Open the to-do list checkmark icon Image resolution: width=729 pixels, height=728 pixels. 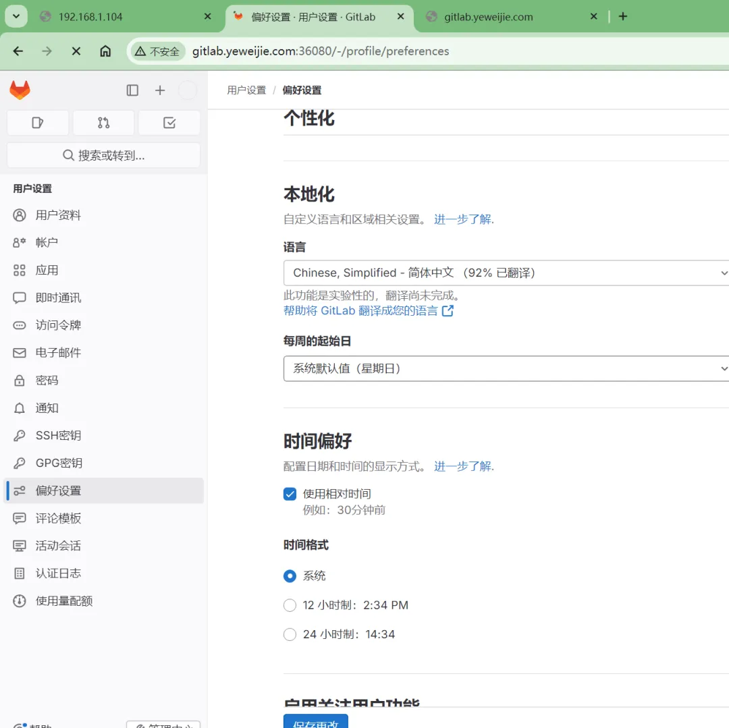(x=169, y=123)
